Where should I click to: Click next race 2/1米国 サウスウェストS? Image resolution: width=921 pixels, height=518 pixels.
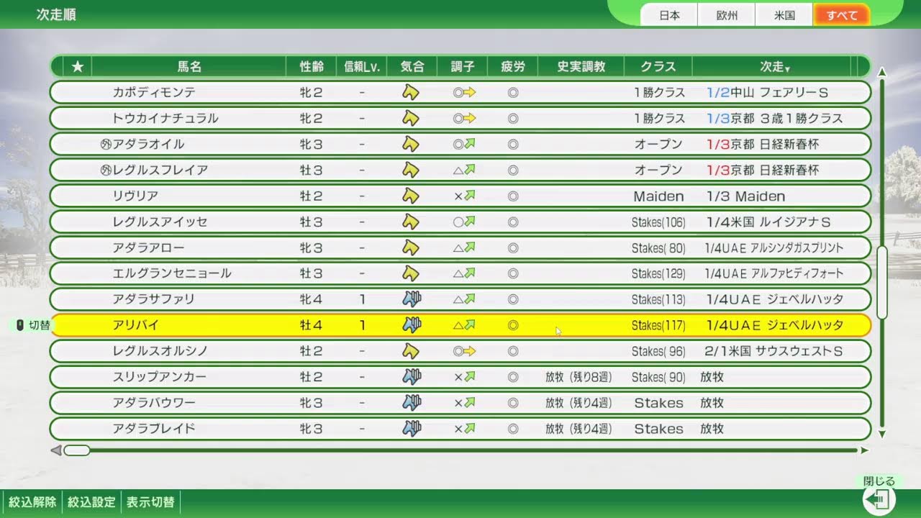click(774, 351)
